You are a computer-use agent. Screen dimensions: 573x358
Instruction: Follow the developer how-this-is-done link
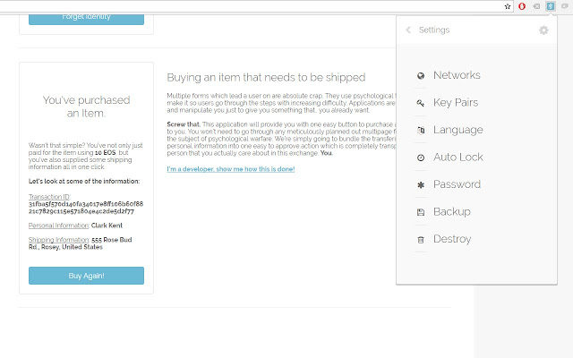(231, 169)
